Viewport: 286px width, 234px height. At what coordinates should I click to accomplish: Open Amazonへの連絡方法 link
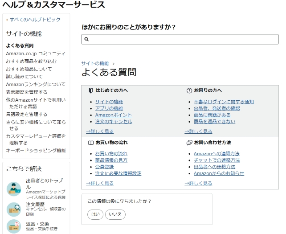(x=217, y=154)
